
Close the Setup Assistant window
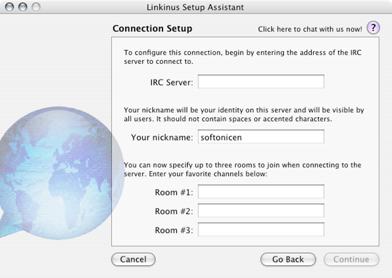tap(11, 7)
